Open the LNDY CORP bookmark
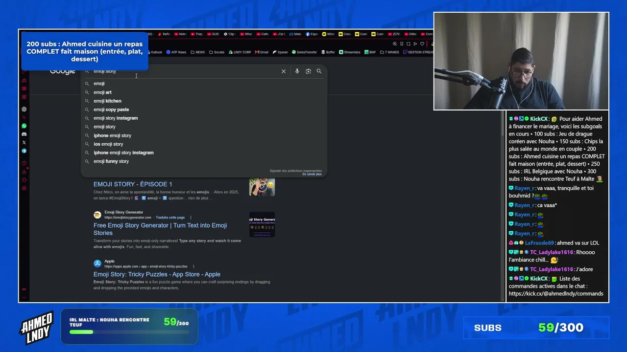Viewport: 627px width, 352px height. [240, 52]
